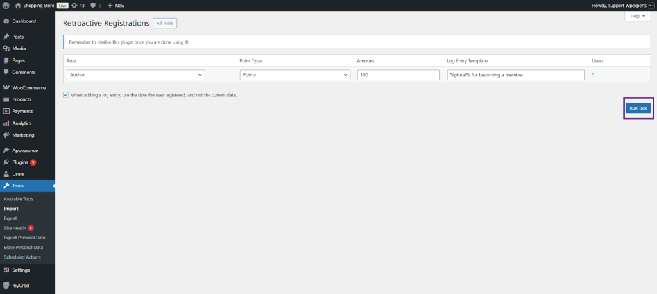Click the WordPress logo icon
657x294 pixels.
click(x=6, y=5)
